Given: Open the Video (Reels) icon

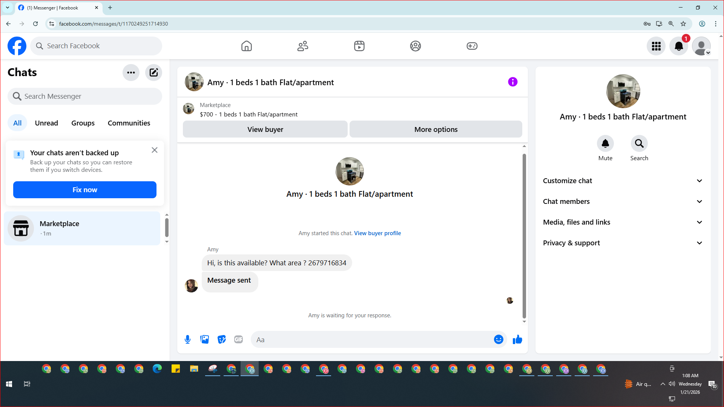Looking at the screenshot, I should (359, 46).
